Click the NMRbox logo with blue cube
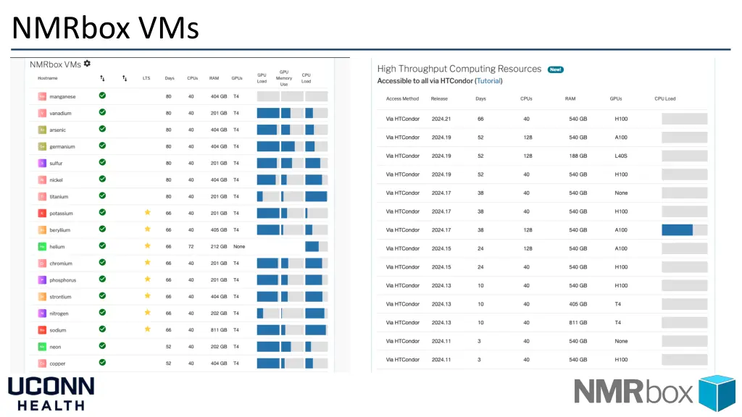This screenshot has height=417, width=742. tap(655, 392)
